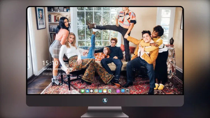Click the 15:10 clock widget
Image resolution: width=210 pixels, height=118 pixels.
50,63
